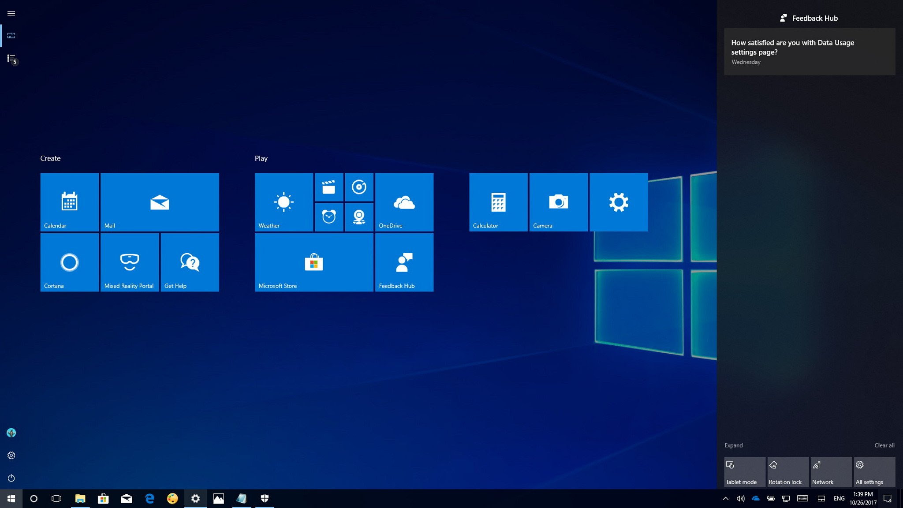Viewport: 903px width, 508px height.
Task: Launch the Mixed Reality Portal tile
Action: (x=130, y=262)
